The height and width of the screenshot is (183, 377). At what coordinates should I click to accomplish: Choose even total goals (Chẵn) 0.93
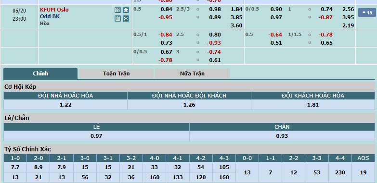click(x=282, y=136)
